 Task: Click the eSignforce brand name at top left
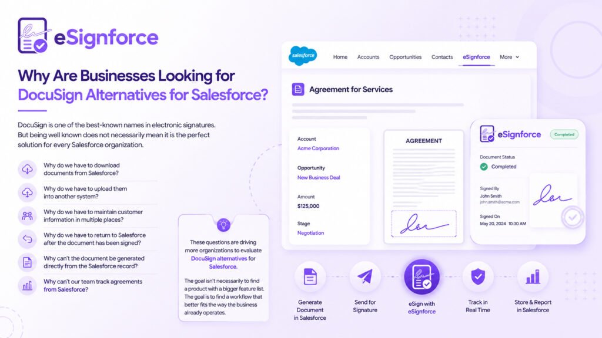pyautogui.click(x=106, y=37)
